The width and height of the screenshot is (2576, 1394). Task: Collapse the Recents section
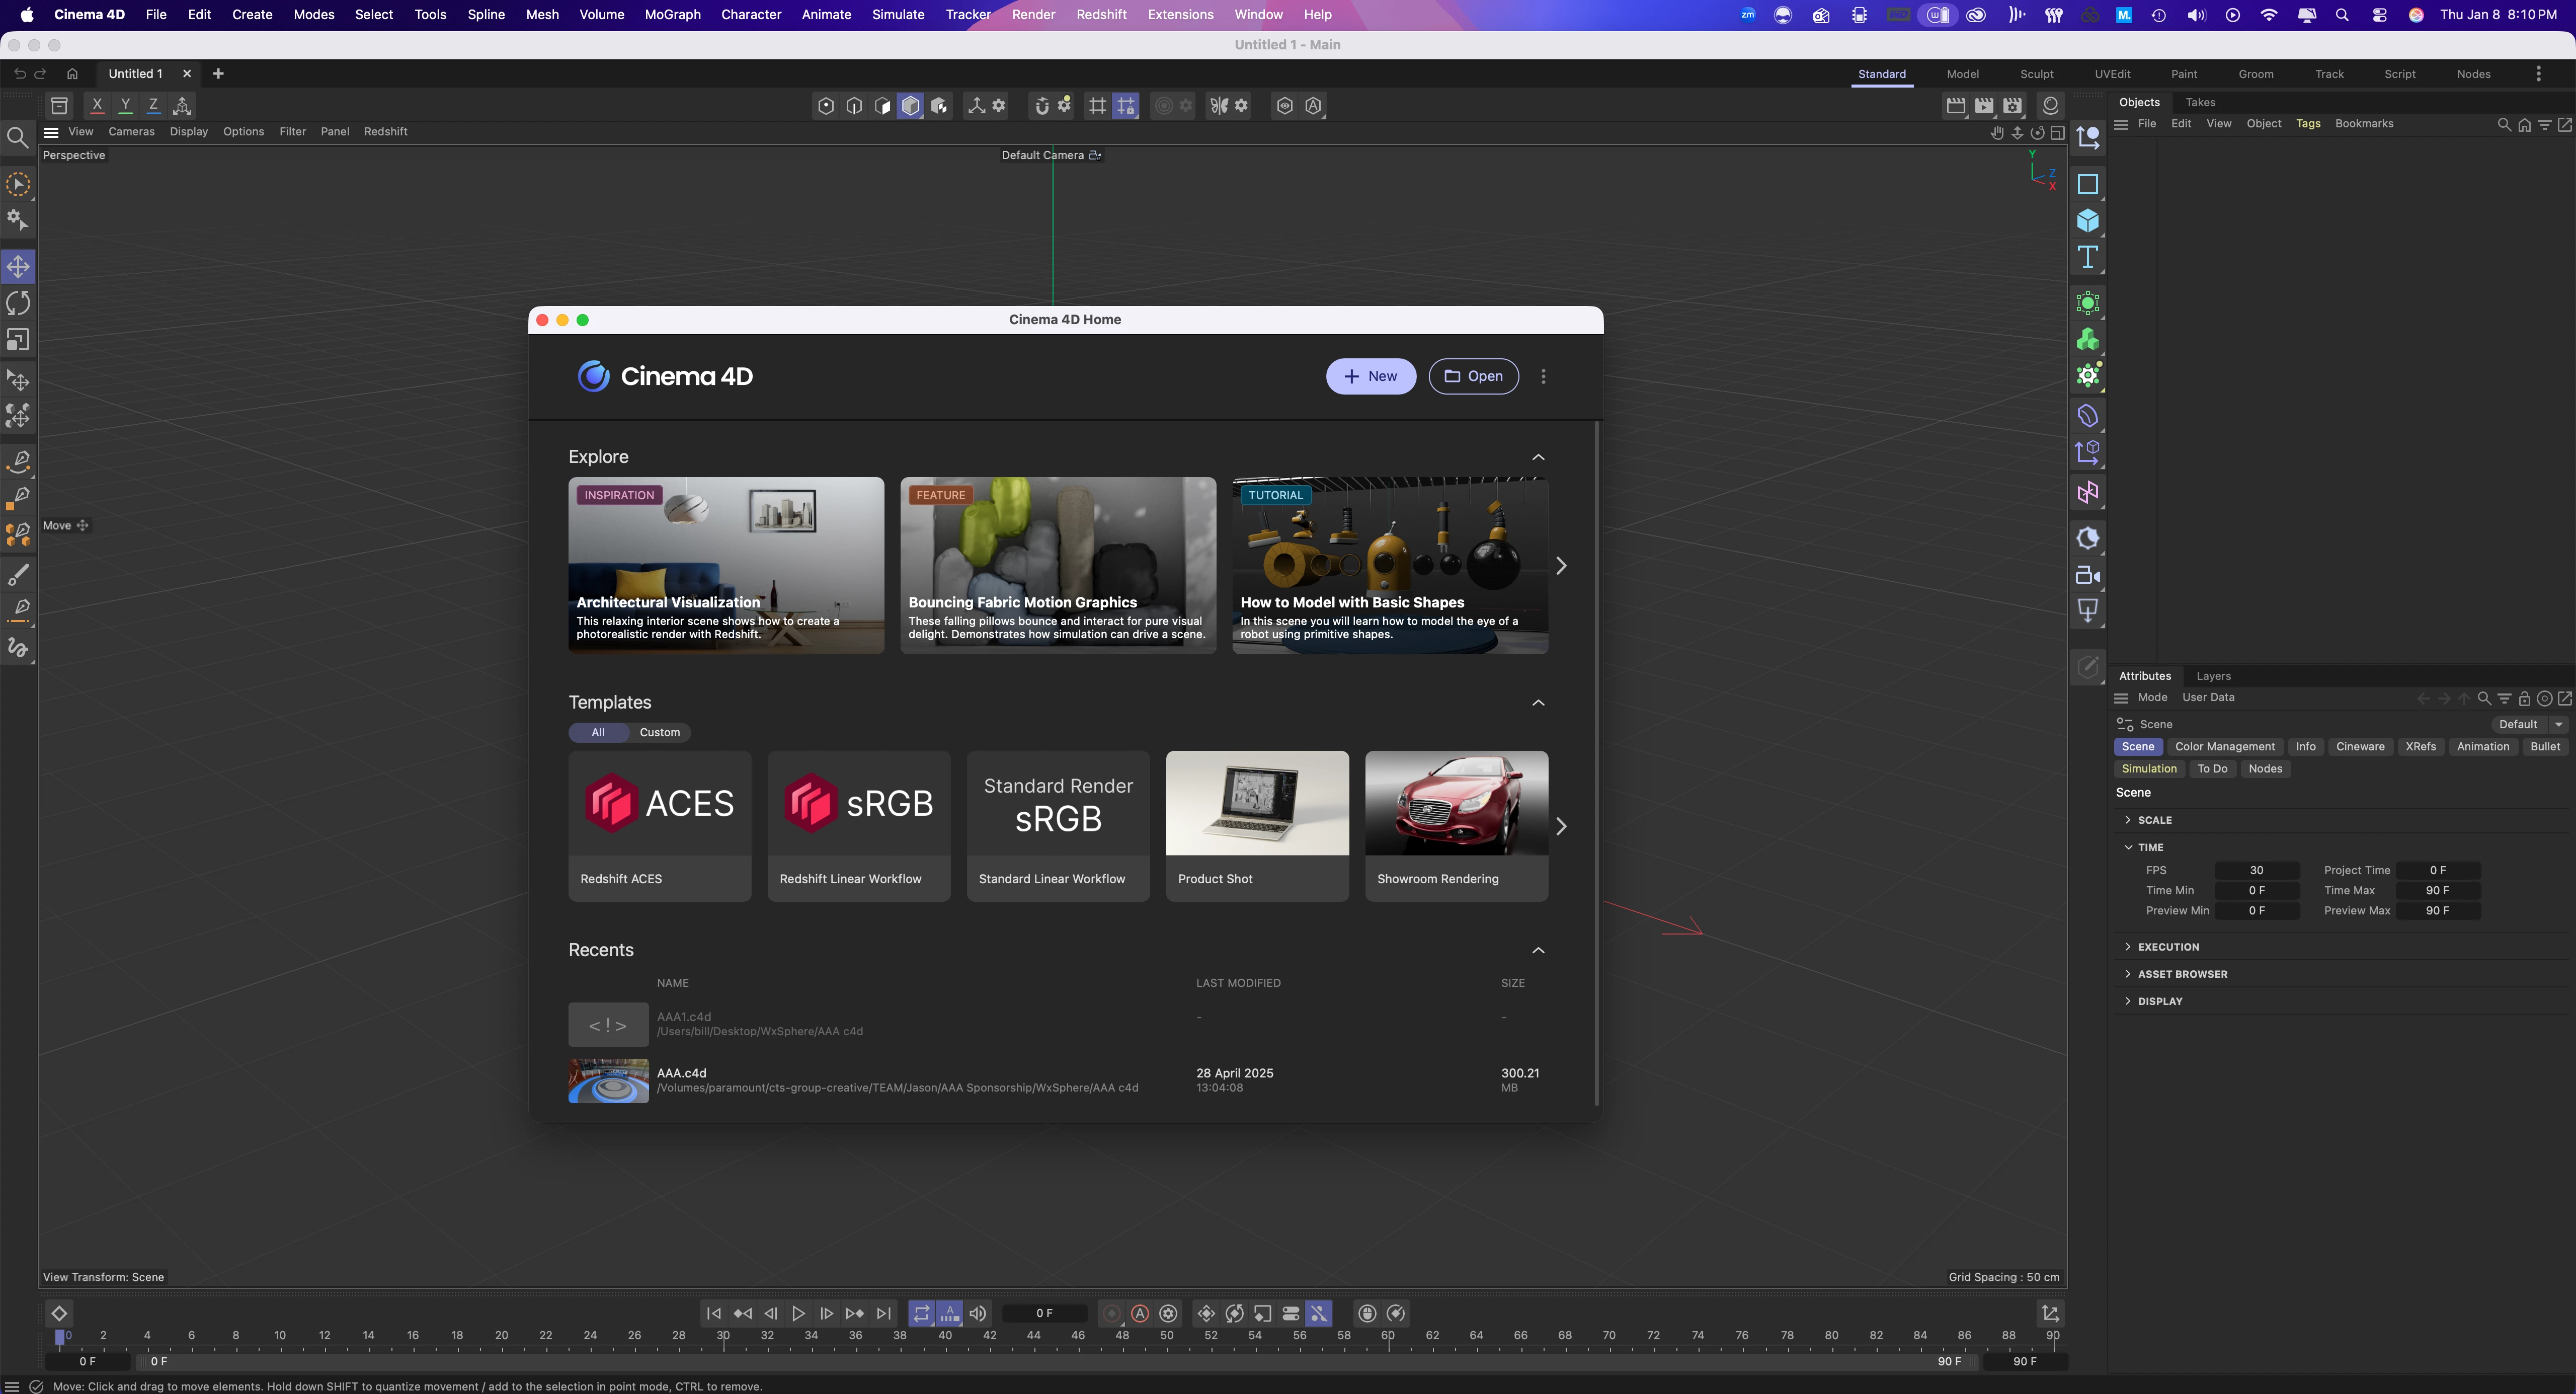(1538, 950)
